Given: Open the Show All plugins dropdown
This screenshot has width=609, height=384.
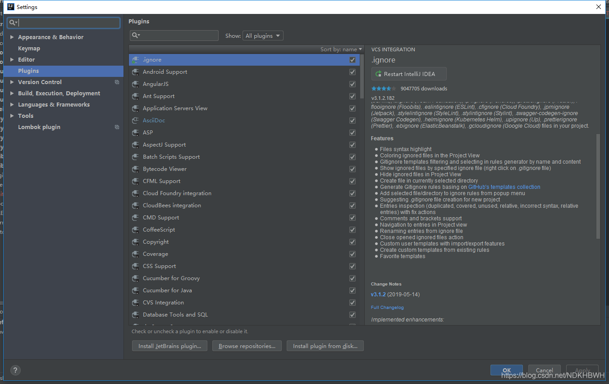Looking at the screenshot, I should 263,36.
